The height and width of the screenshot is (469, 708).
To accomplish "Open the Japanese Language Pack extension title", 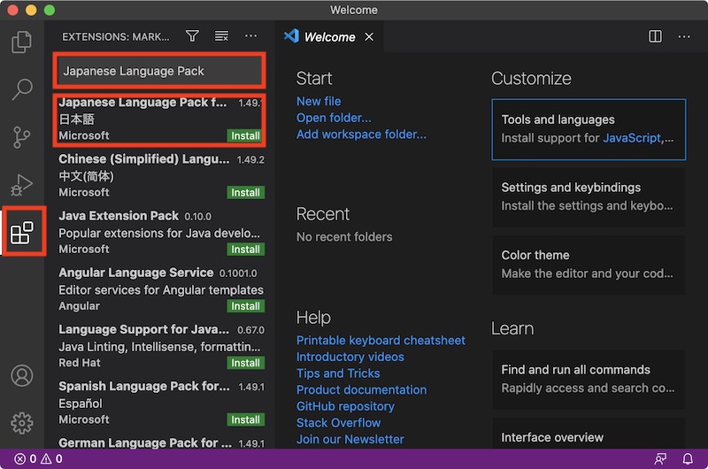I will pyautogui.click(x=142, y=103).
